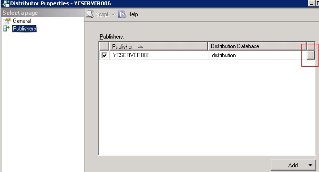Minimize the Distributor Properties window
Image resolution: width=319 pixels, height=172 pixels.
pos(311,3)
